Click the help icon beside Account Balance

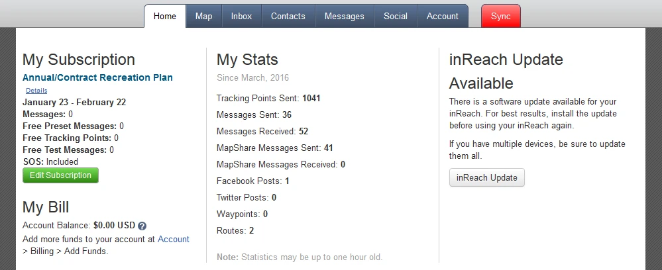click(x=142, y=226)
